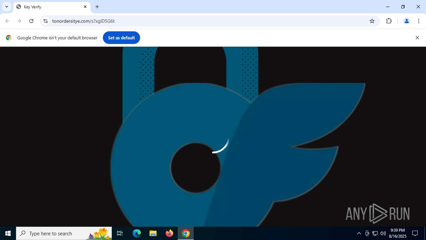
Task: Launch Firefox from taskbar
Action: point(169,233)
